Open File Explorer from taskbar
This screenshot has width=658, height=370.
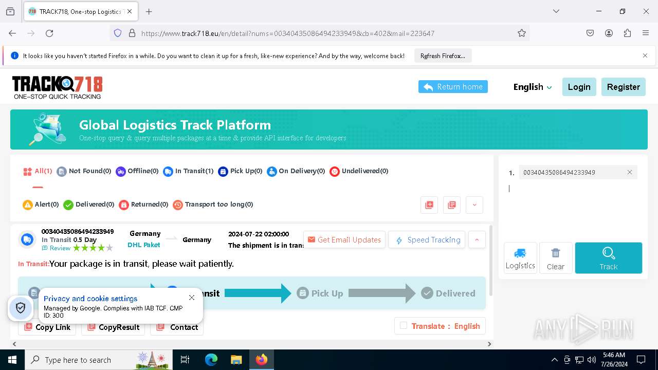point(236,360)
